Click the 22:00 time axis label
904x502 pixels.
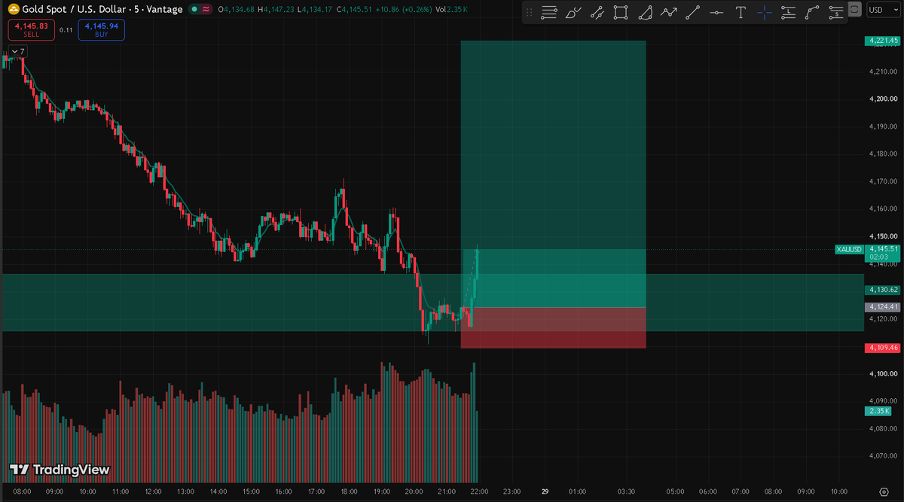(x=479, y=491)
